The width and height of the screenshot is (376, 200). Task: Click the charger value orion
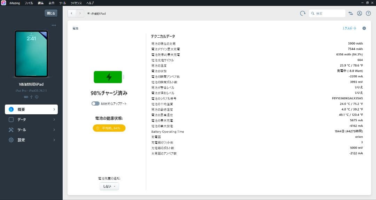point(359,137)
